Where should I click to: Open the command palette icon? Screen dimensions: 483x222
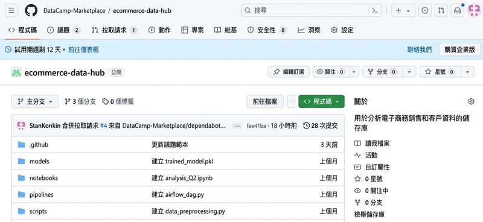click(x=375, y=10)
